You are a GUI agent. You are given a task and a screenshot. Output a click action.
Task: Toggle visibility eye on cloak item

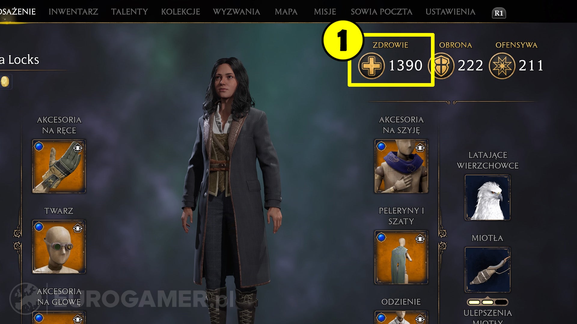click(420, 239)
